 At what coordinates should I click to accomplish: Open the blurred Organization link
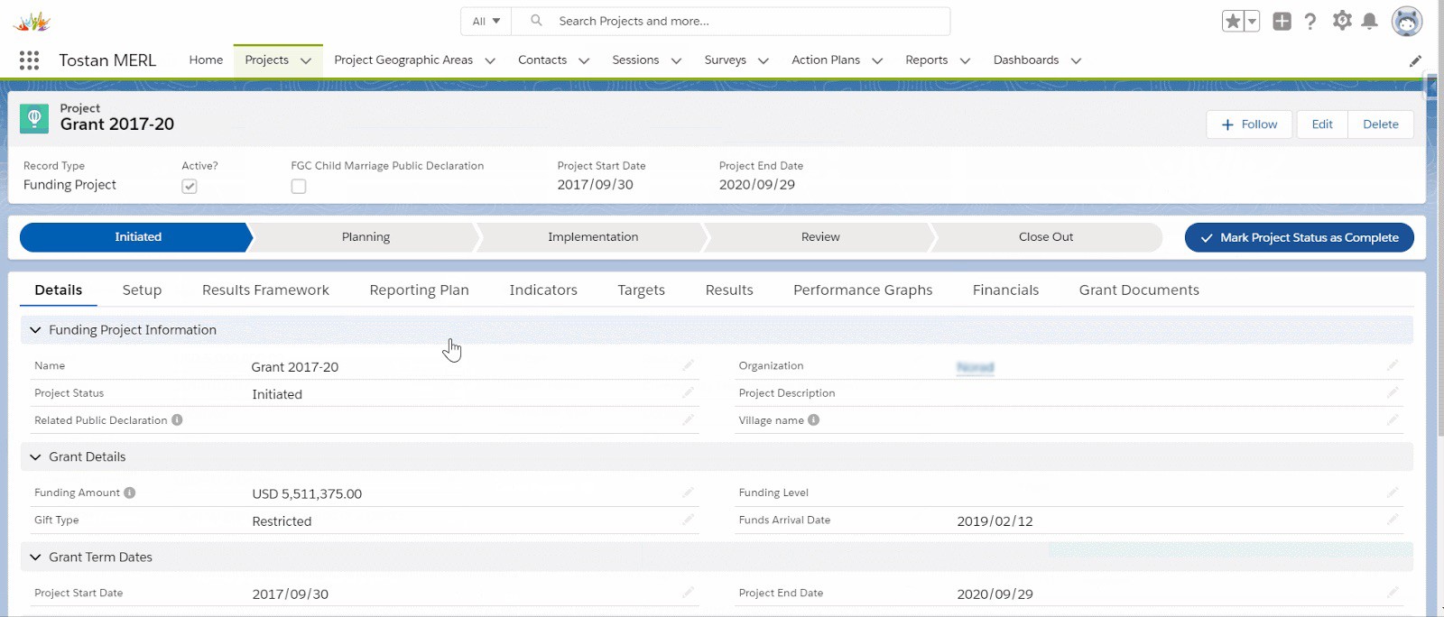pyautogui.click(x=975, y=367)
